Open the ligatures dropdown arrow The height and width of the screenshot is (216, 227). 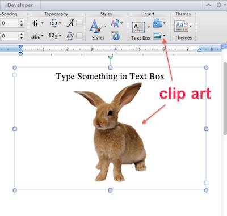click(x=43, y=23)
